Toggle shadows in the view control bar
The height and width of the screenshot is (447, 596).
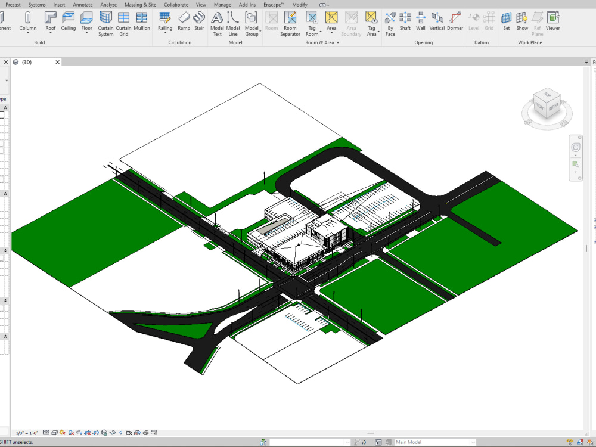pos(71,433)
